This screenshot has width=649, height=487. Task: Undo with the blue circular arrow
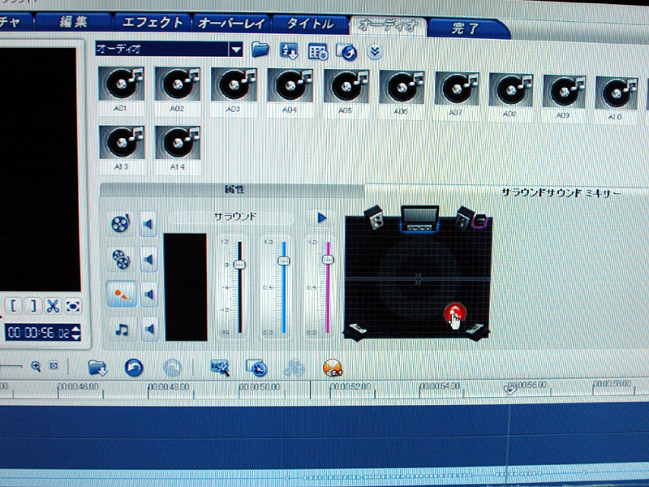(134, 368)
